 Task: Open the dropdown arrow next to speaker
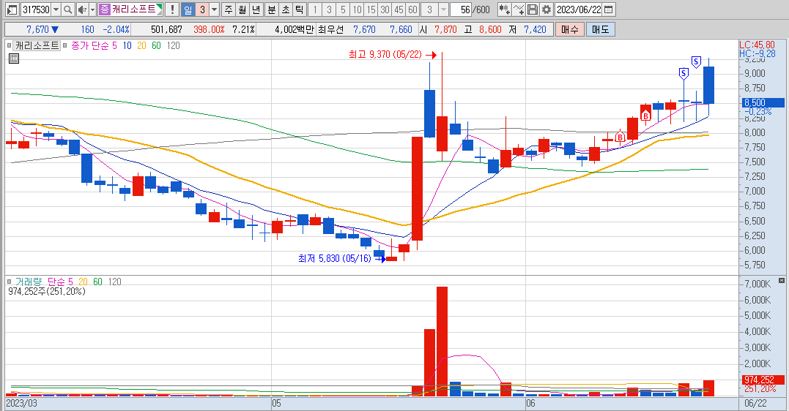pos(92,10)
